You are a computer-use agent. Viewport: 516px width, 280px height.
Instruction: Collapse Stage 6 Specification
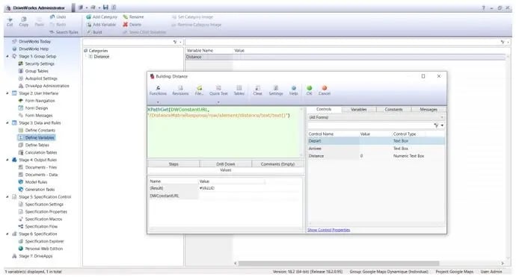(7, 234)
